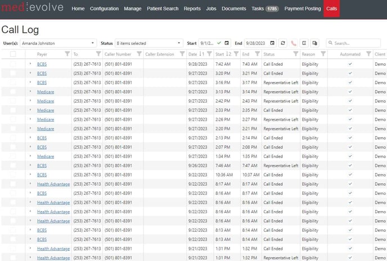Open the Payment Posting menu

click(x=303, y=9)
